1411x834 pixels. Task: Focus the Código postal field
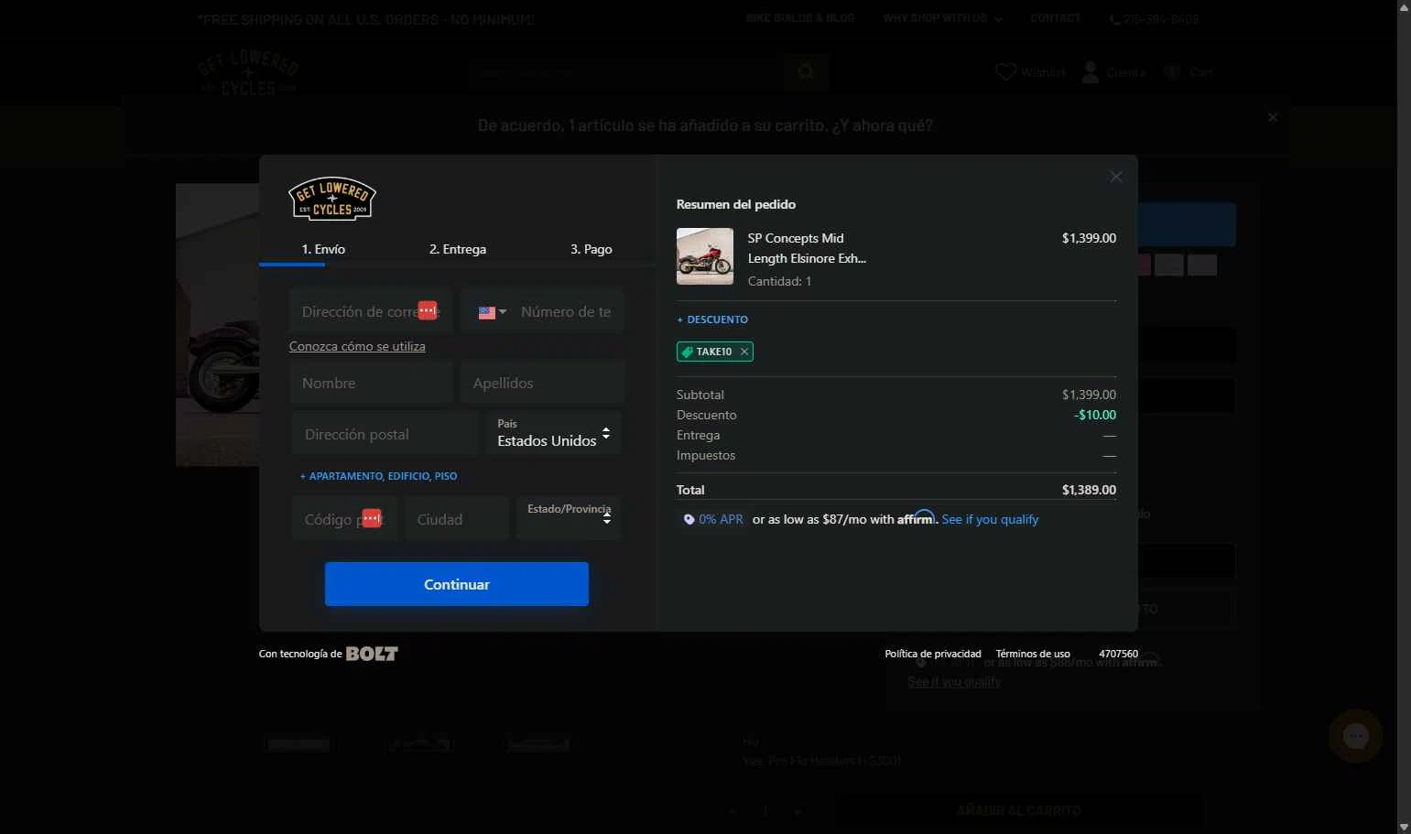[x=343, y=519]
